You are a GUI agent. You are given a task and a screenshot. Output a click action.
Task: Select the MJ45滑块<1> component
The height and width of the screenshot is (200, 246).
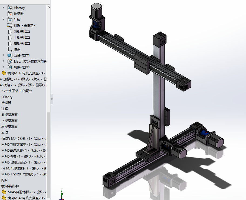(x=24, y=156)
